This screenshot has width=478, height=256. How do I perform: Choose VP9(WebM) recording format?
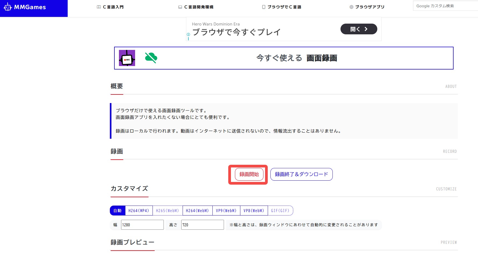click(226, 211)
